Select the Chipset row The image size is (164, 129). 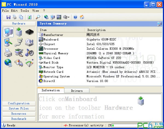[100, 44]
